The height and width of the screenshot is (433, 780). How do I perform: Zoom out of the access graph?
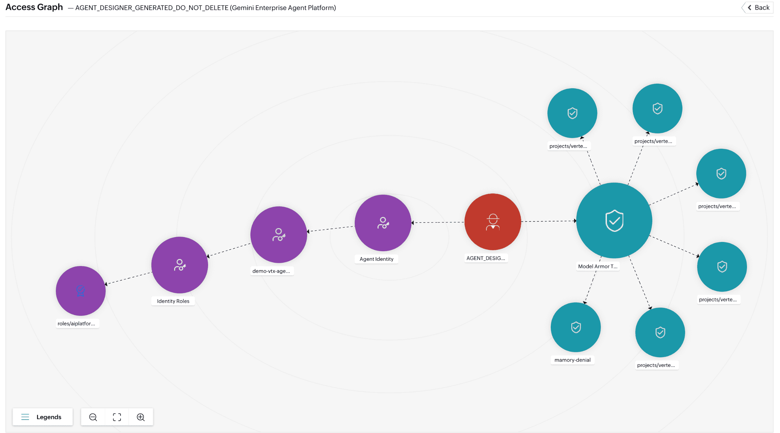(x=93, y=417)
